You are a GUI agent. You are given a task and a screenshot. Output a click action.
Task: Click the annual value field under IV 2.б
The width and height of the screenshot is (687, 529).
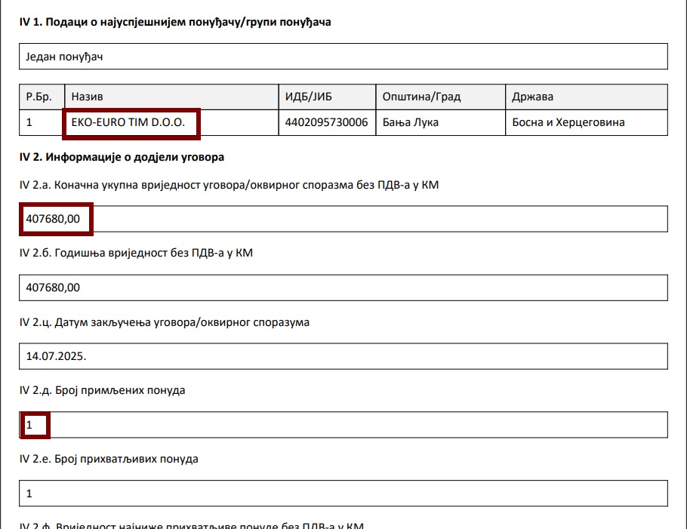click(343, 288)
